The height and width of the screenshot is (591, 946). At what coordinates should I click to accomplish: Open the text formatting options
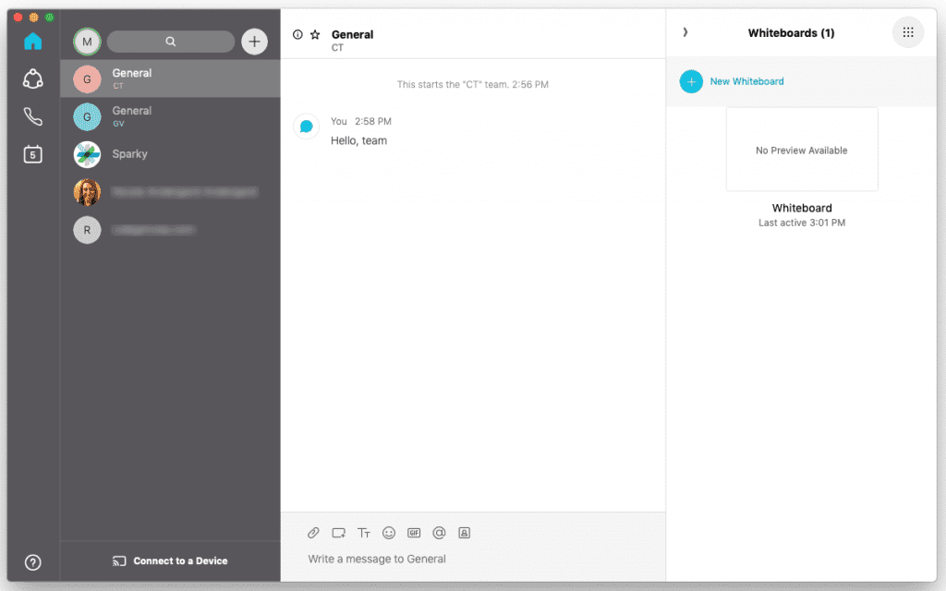coord(364,533)
